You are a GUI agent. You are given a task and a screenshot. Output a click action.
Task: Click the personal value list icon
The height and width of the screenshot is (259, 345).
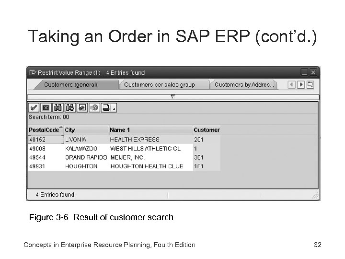(x=82, y=107)
